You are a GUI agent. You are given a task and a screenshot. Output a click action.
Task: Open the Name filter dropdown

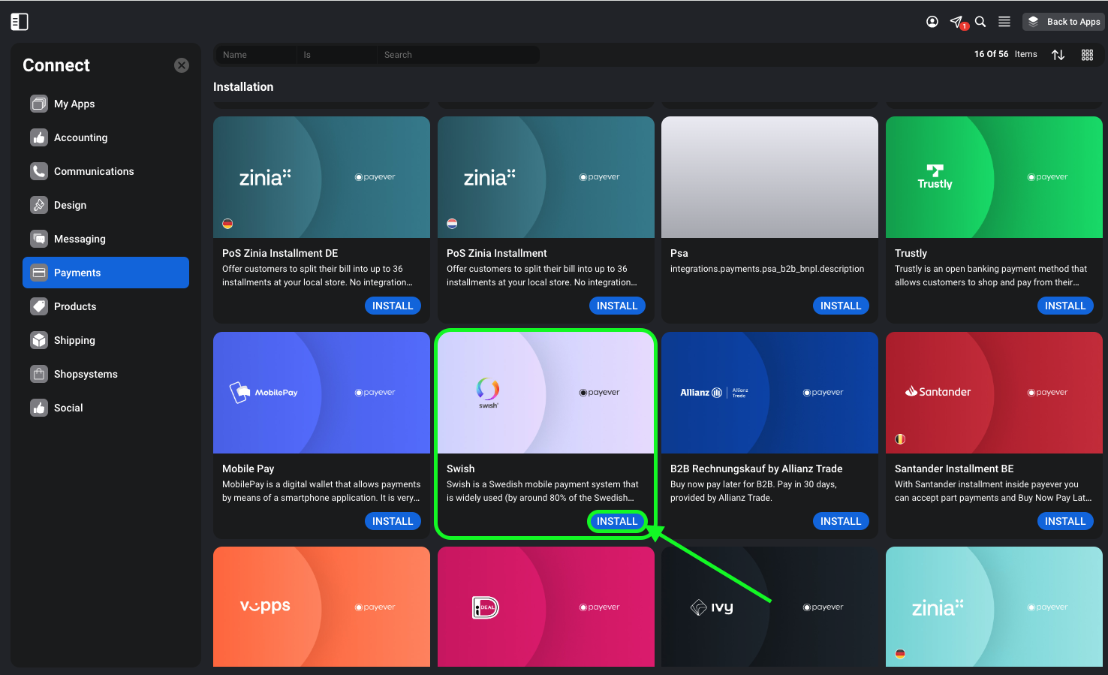coord(257,55)
